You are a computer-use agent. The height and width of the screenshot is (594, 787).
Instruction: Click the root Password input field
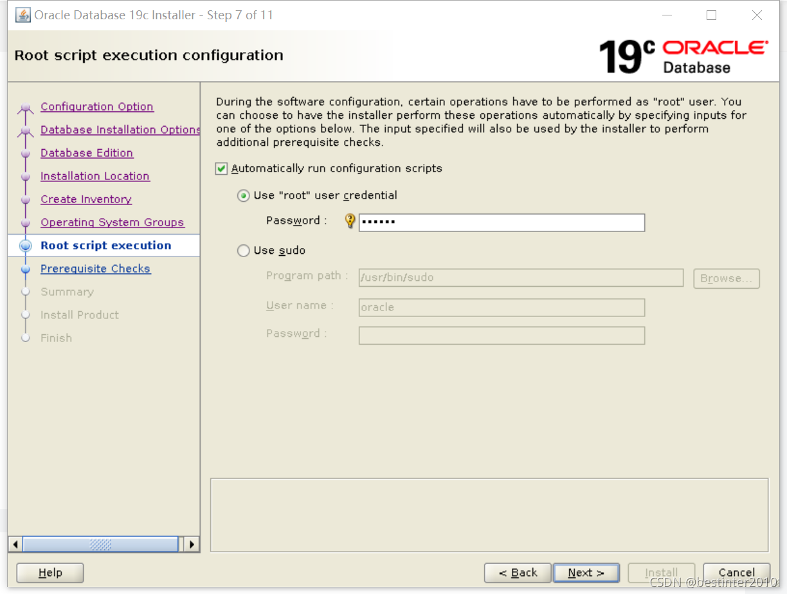point(502,222)
